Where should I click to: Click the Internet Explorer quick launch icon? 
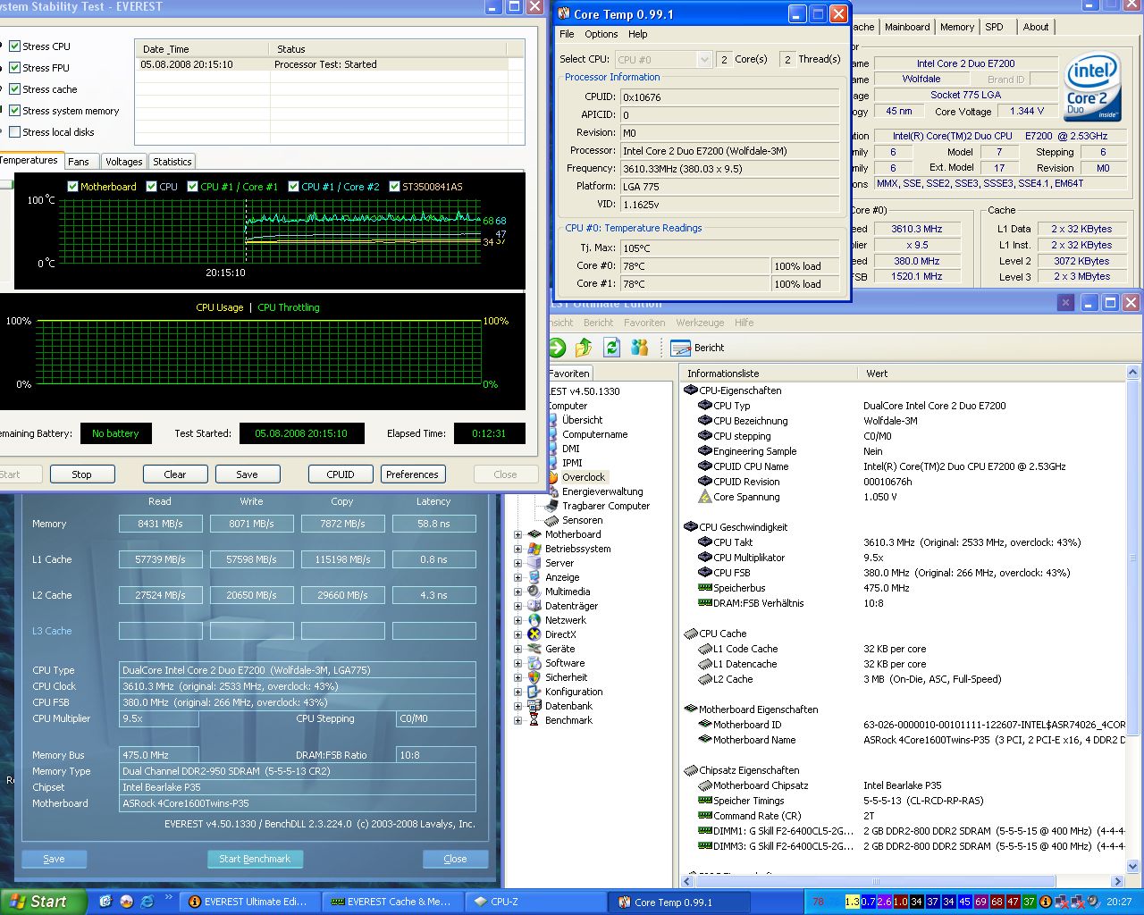[x=147, y=902]
